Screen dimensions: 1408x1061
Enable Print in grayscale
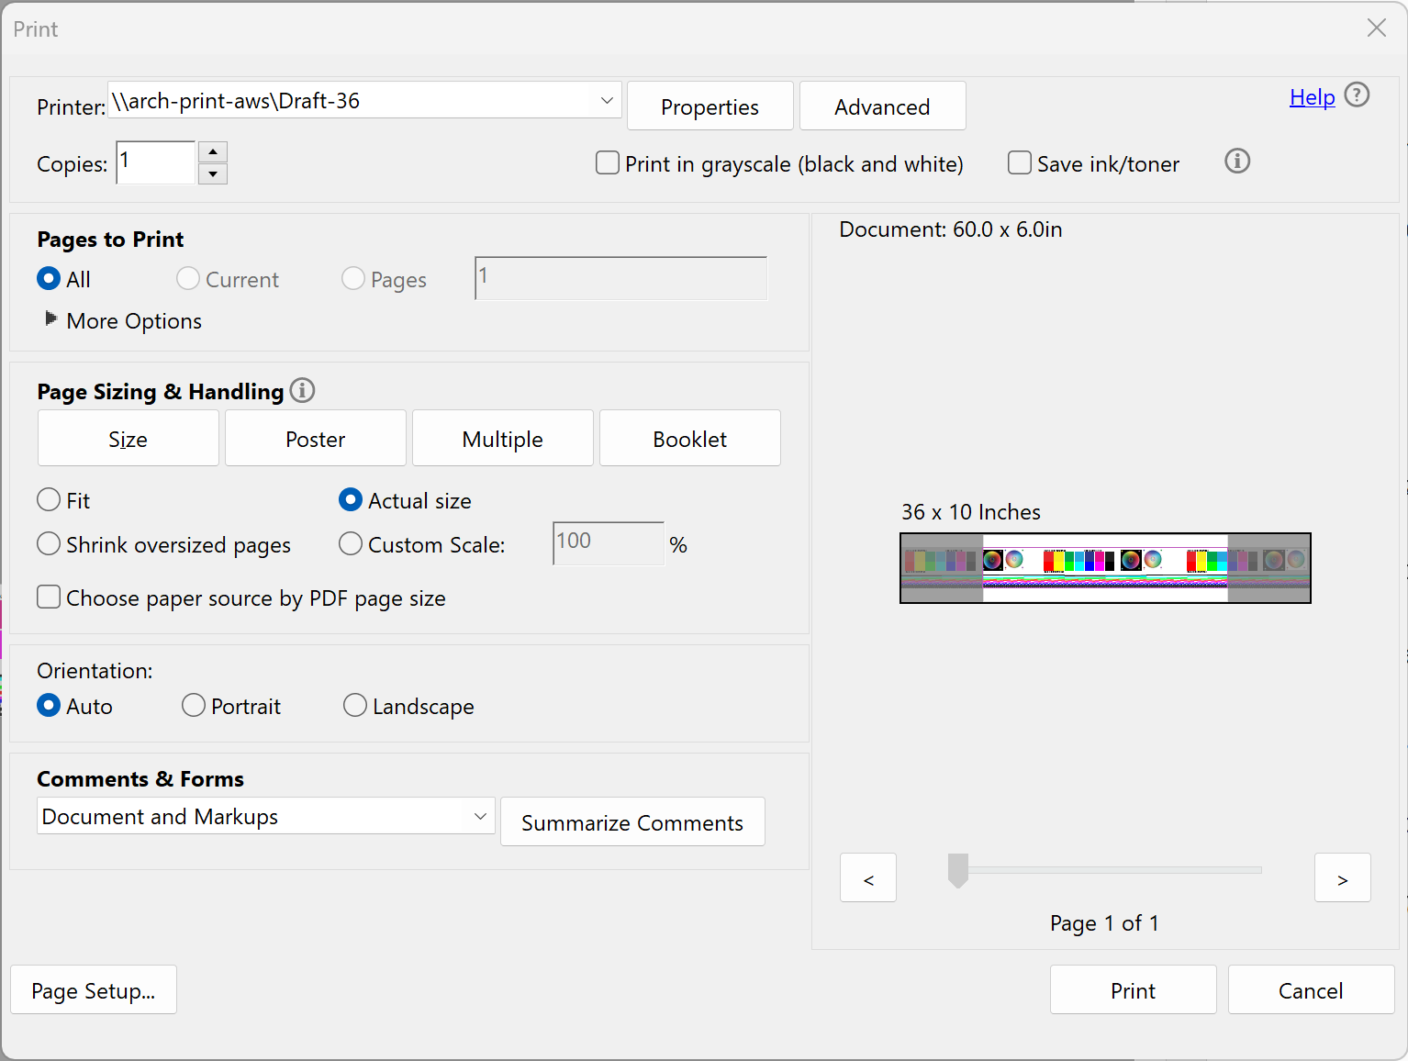(x=607, y=162)
